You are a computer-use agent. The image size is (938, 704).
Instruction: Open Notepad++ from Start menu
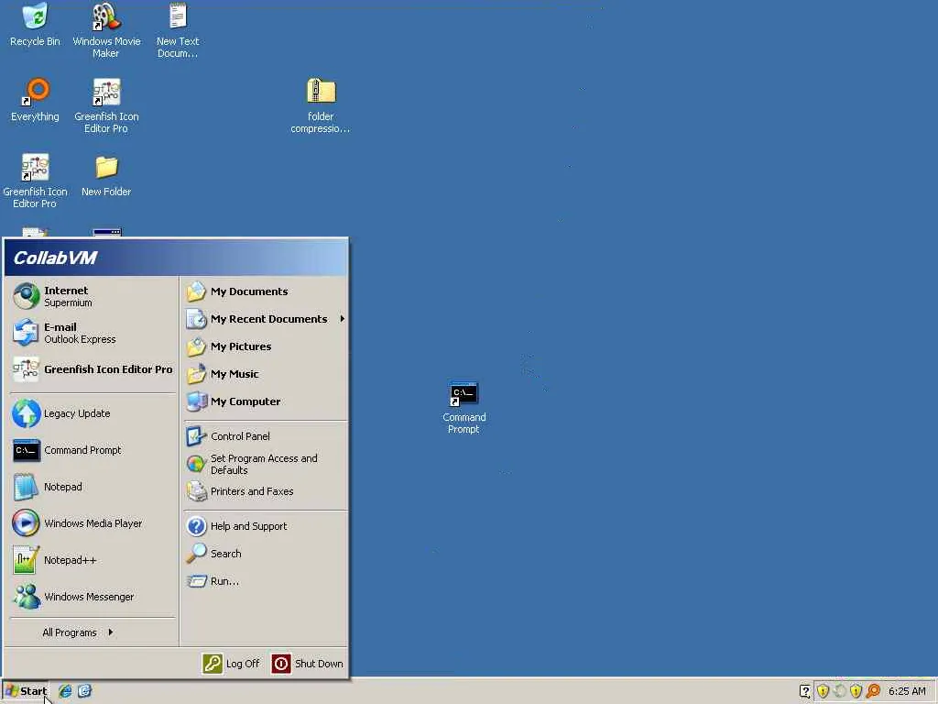(x=91, y=560)
